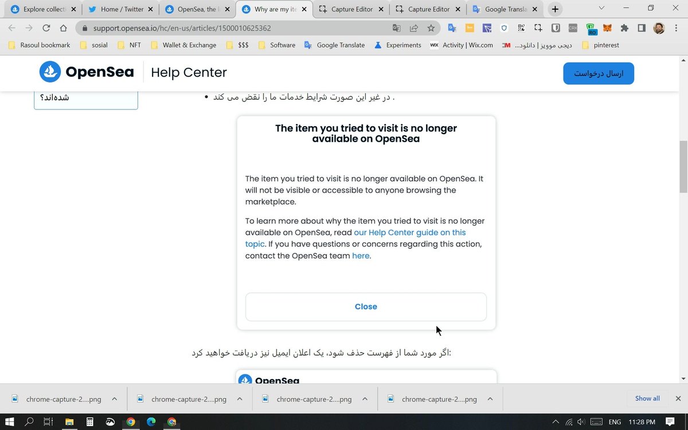Open the Chrome three-dot menu
688x430 pixels.
click(x=677, y=28)
